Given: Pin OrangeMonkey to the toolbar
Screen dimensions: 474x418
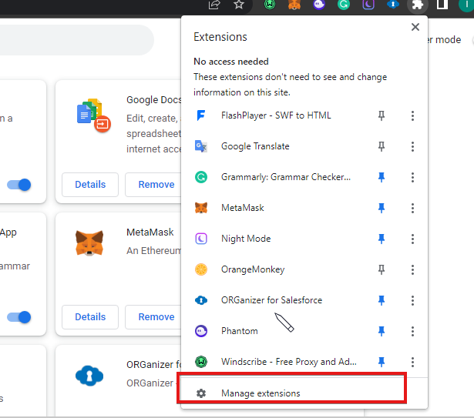Looking at the screenshot, I should coord(382,269).
